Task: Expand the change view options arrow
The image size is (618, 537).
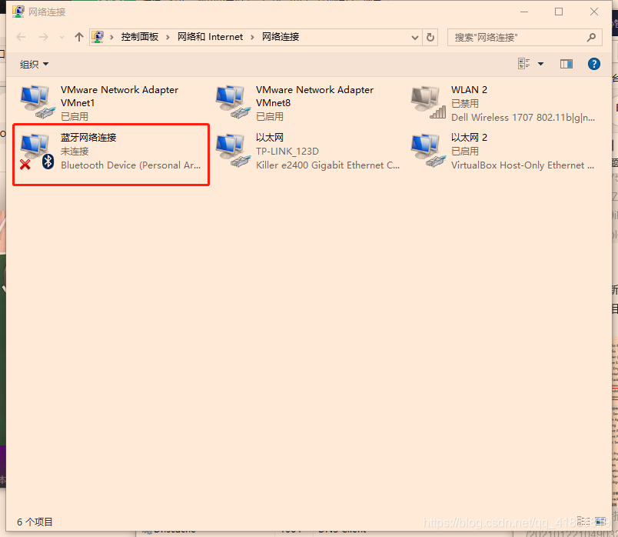Action: click(541, 64)
